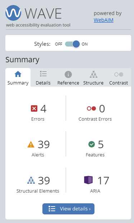Open the Reference tab
The height and width of the screenshot is (223, 134).
coord(68,78)
